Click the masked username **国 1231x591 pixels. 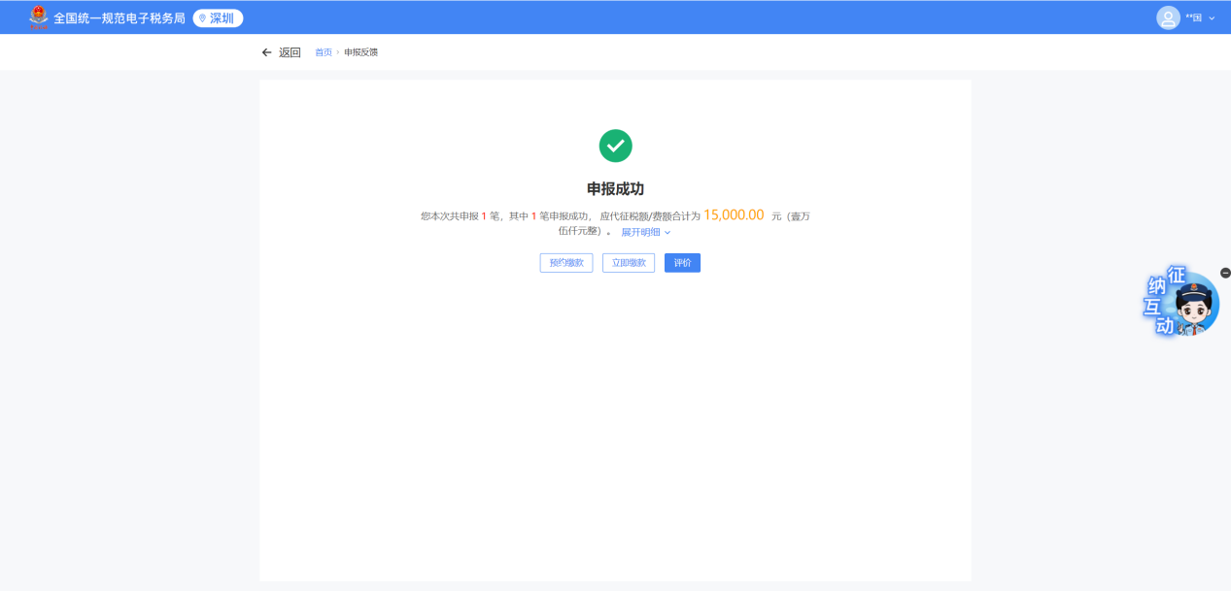click(x=1194, y=17)
